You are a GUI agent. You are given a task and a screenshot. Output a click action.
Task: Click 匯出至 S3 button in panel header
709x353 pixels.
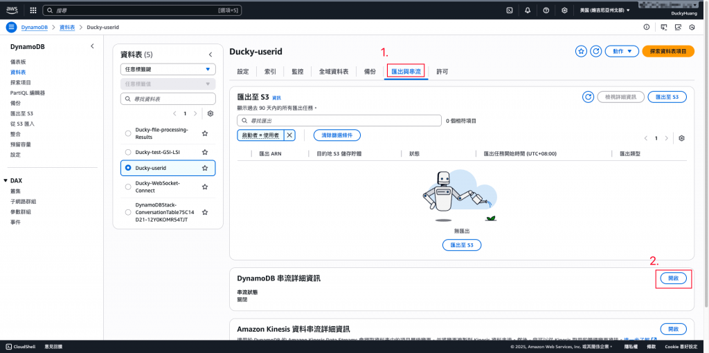(667, 97)
